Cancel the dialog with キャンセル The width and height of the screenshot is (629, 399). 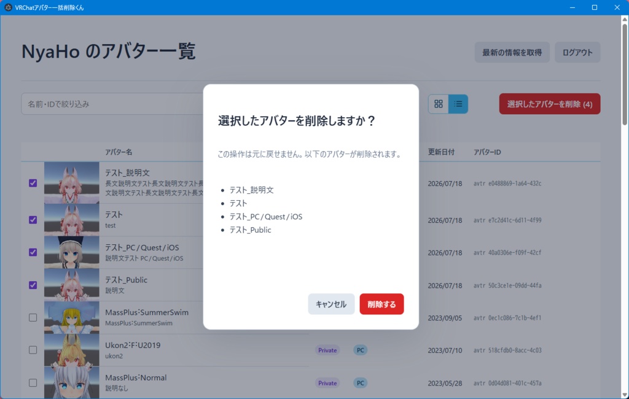(x=331, y=304)
